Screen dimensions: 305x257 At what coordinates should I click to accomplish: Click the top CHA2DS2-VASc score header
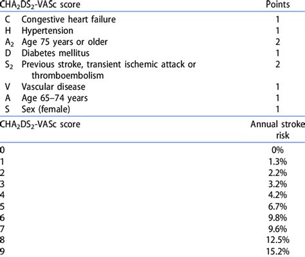click(x=40, y=4)
